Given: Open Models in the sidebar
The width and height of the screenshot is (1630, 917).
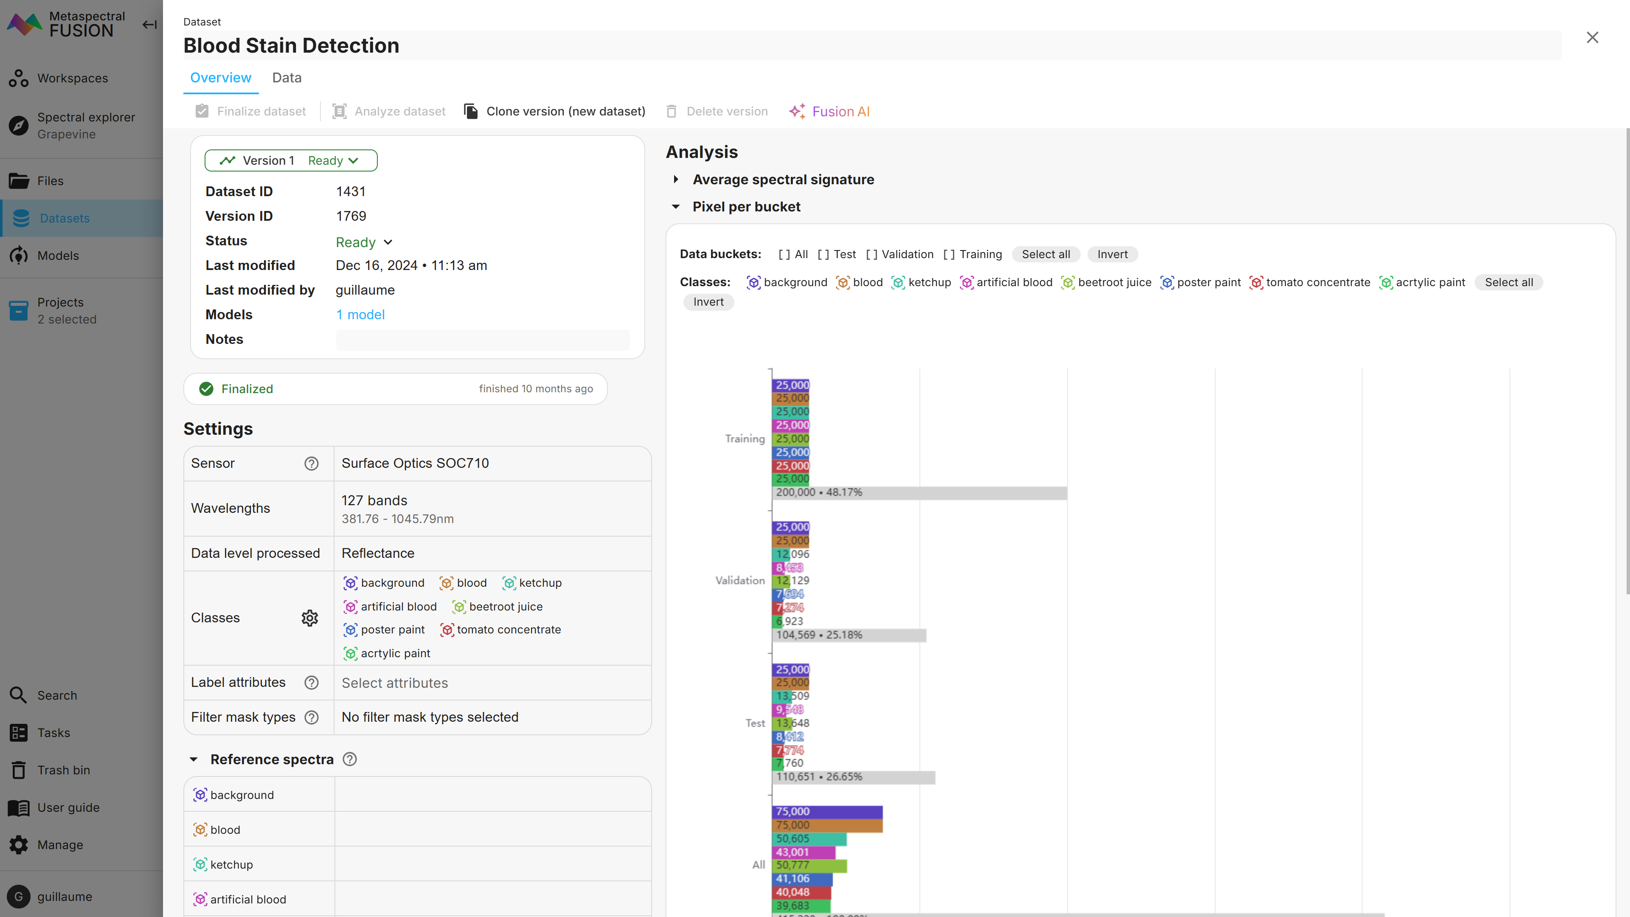Looking at the screenshot, I should click(x=58, y=256).
